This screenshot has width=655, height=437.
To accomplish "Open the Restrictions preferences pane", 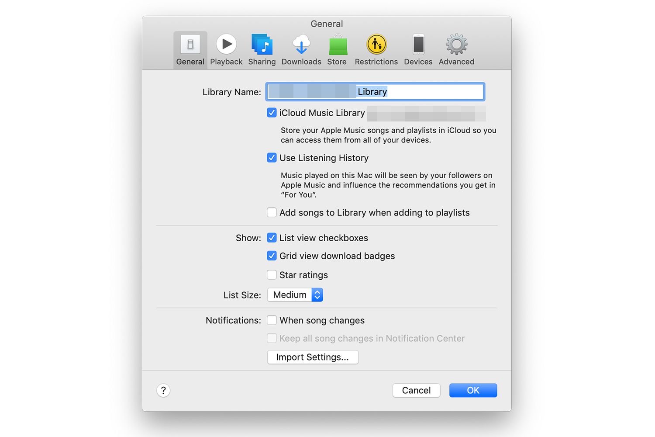I will 376,50.
